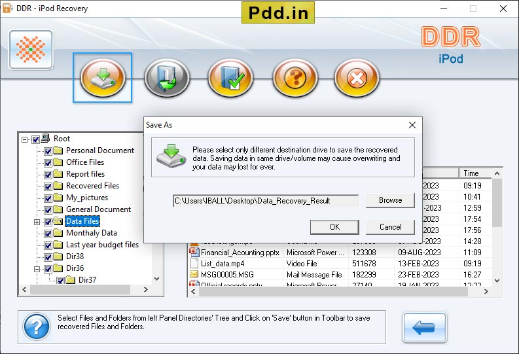The image size is (519, 354).
Task: Click the tree panel scroll left arrow
Action: (x=24, y=289)
